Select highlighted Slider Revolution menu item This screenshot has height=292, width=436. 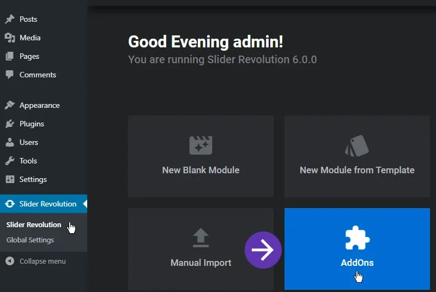pos(44,204)
